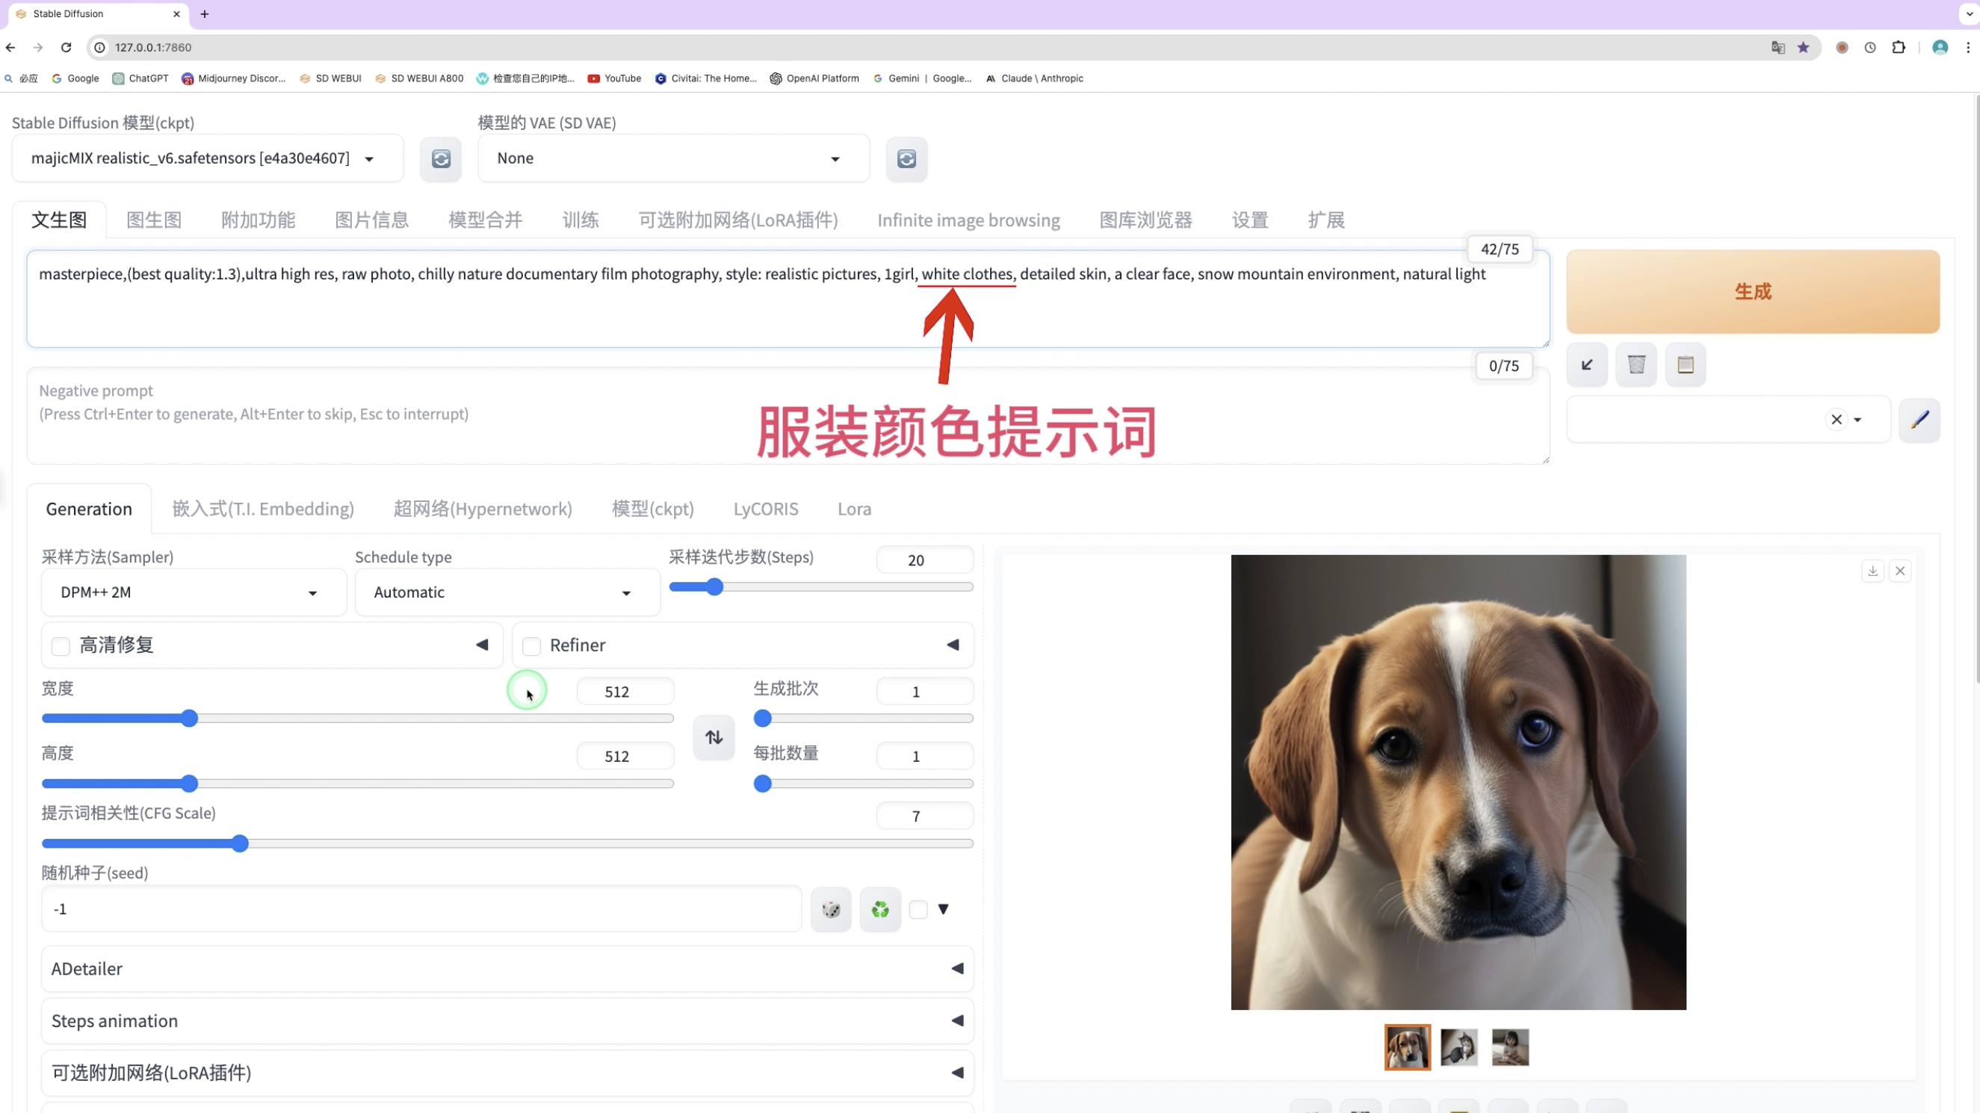Swap width and height values

(714, 738)
